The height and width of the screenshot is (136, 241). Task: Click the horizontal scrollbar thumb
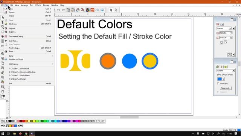tap(129, 117)
